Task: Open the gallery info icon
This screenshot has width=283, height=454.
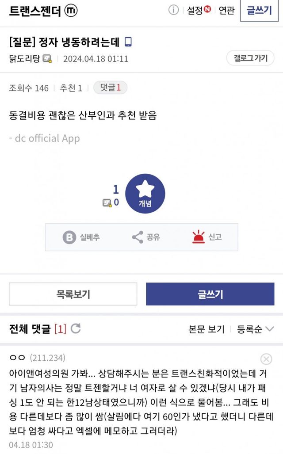Action: click(x=174, y=10)
